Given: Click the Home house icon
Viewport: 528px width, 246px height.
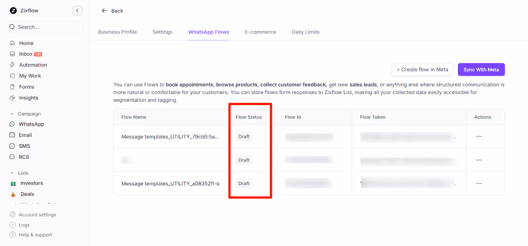Looking at the screenshot, I should point(12,43).
